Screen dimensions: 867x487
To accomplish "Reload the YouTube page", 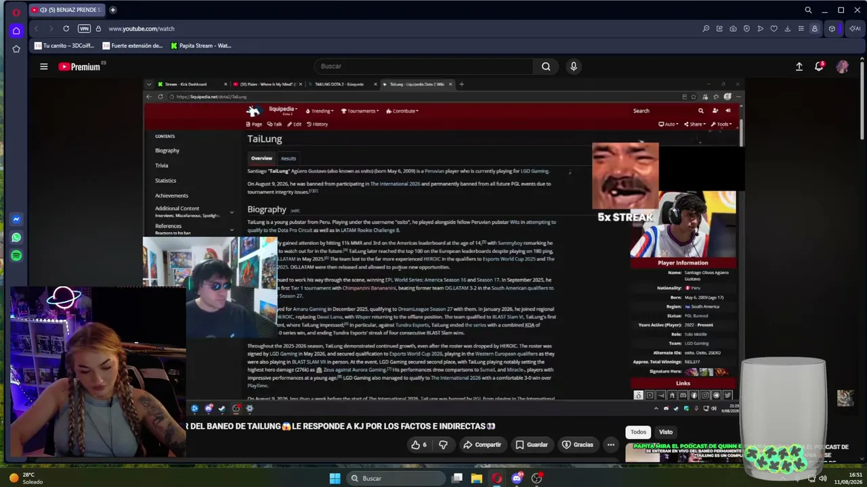I will [x=66, y=28].
